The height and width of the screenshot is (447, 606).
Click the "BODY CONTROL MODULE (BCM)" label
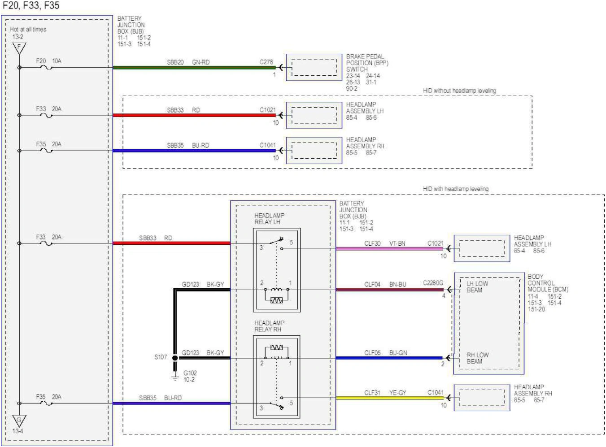click(x=548, y=283)
